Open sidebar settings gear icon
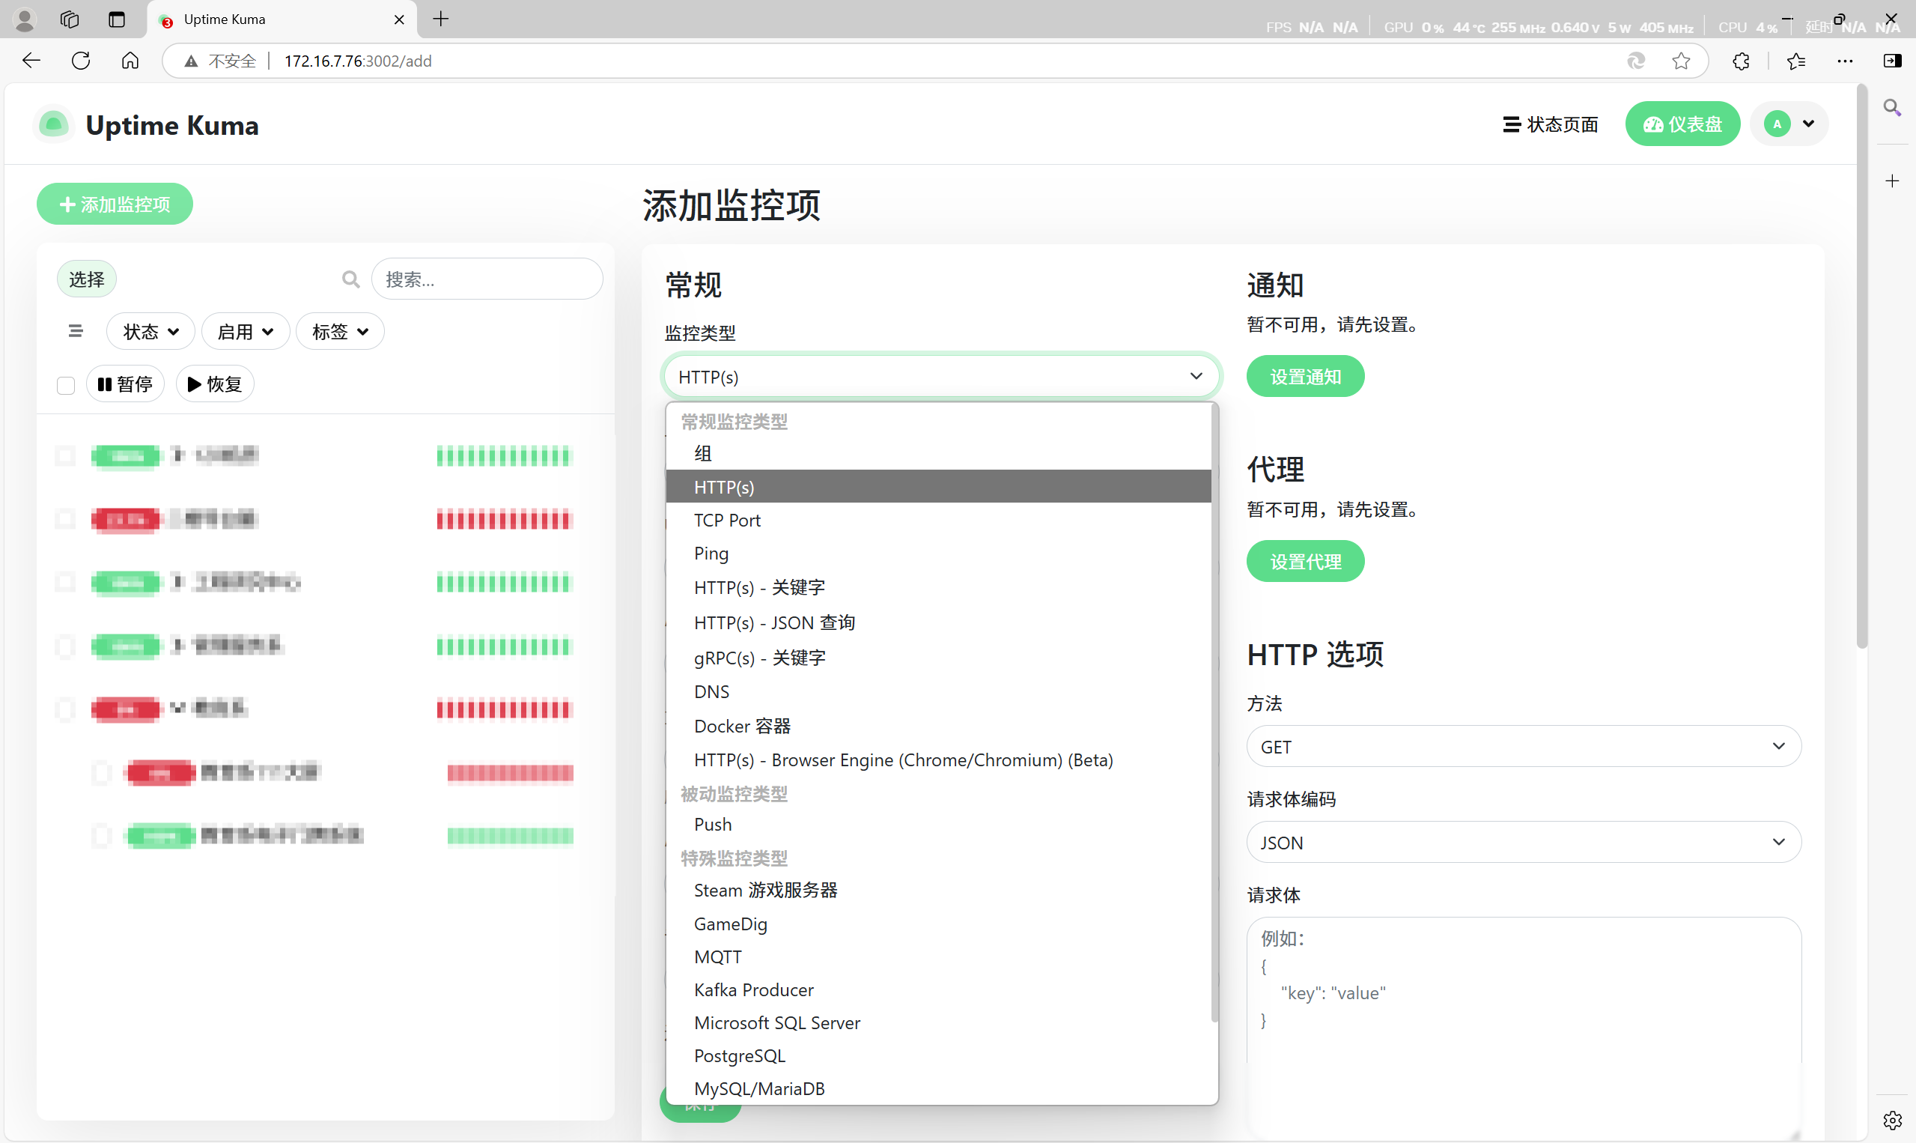1916x1143 pixels. pos(1892,1121)
